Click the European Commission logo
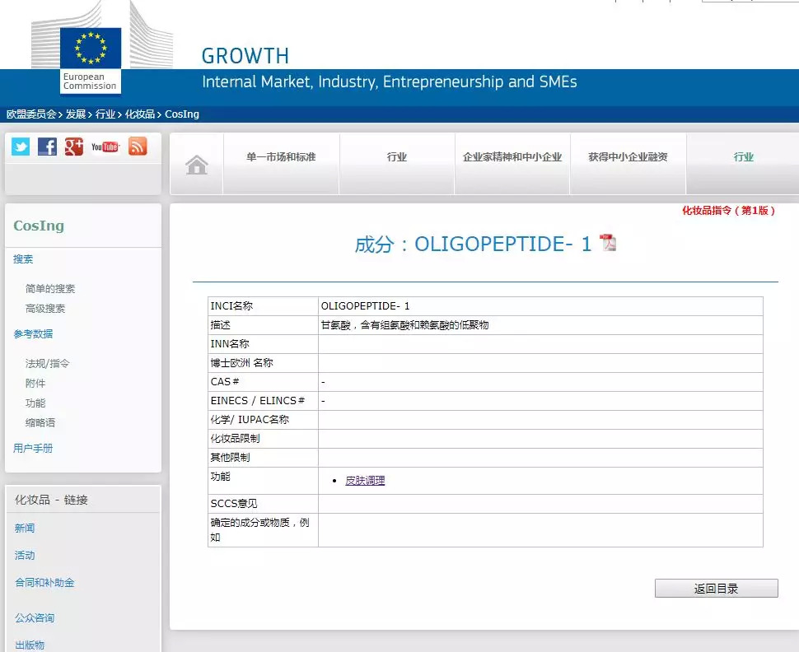799x652 pixels. coord(91,61)
